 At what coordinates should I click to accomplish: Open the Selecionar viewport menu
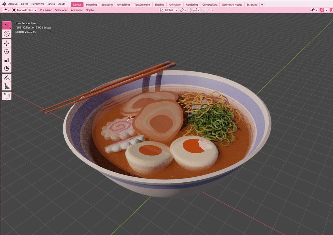pos(61,10)
